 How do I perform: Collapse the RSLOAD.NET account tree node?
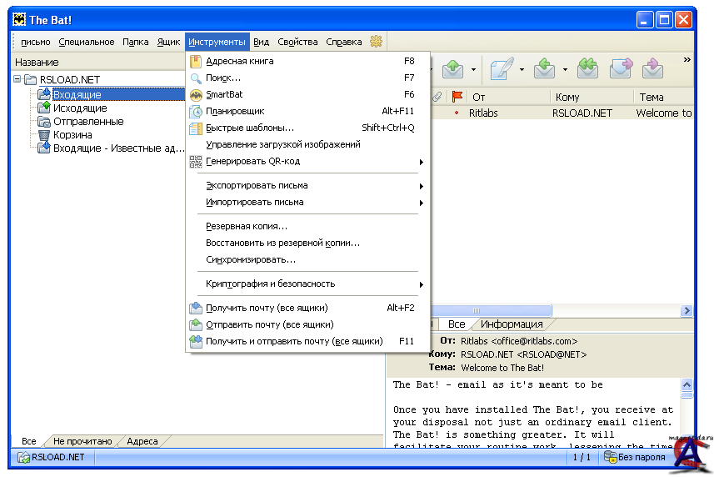(x=17, y=80)
